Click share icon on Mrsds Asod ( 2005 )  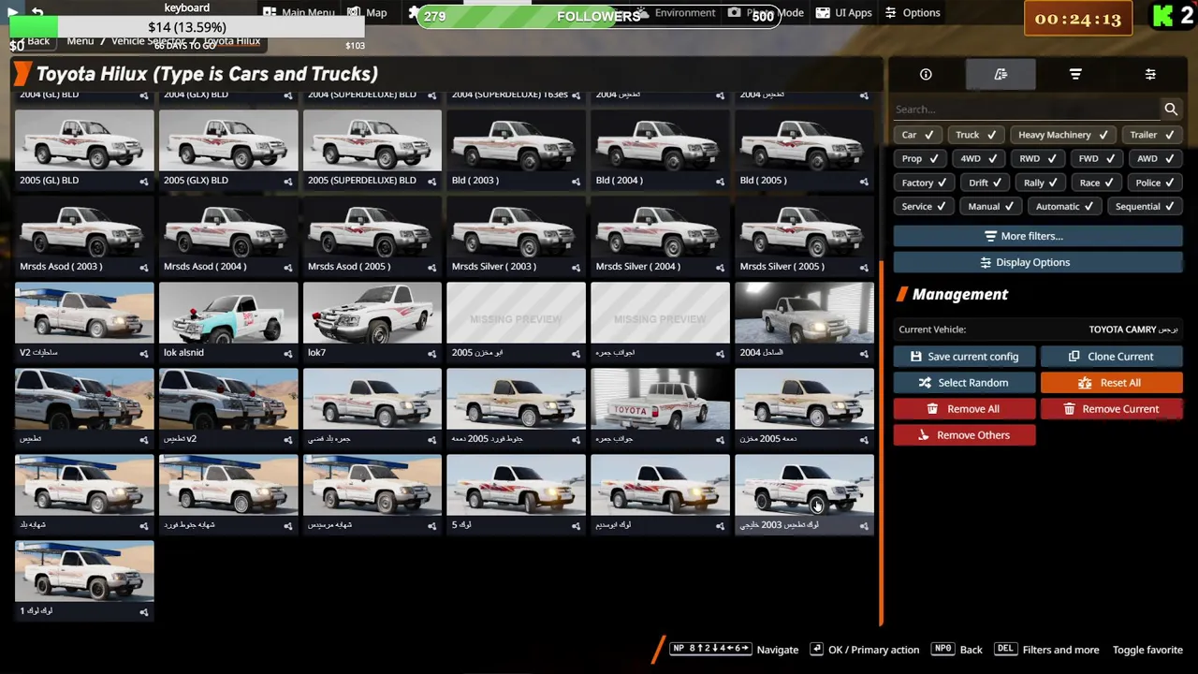pyautogui.click(x=432, y=267)
